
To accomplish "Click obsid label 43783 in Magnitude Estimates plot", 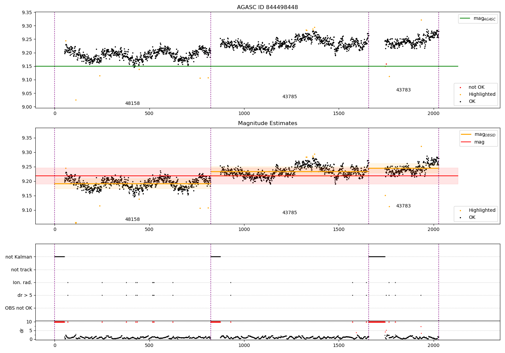I will [403, 206].
